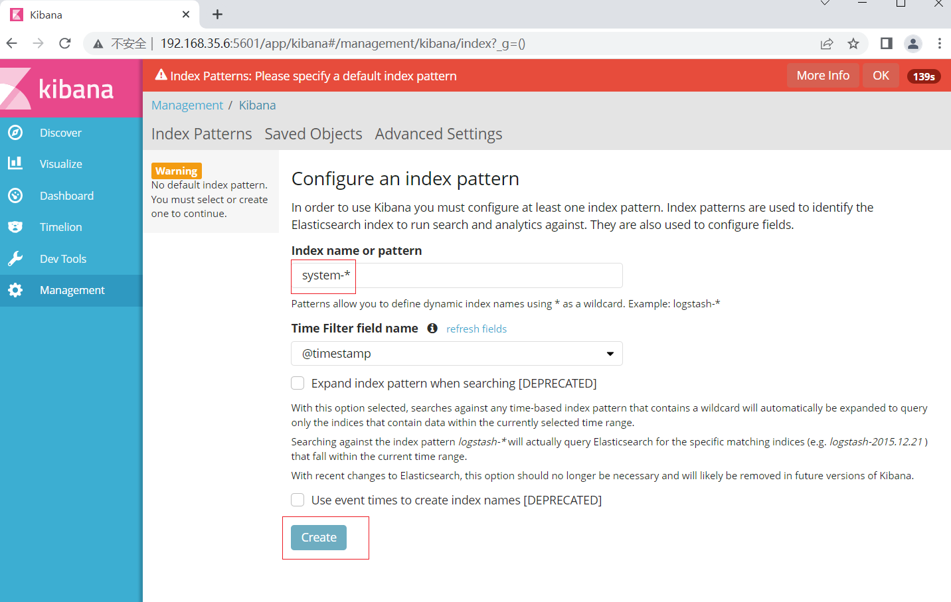Click the Kibana breadcrumb link
The width and height of the screenshot is (951, 602).
click(x=257, y=106)
